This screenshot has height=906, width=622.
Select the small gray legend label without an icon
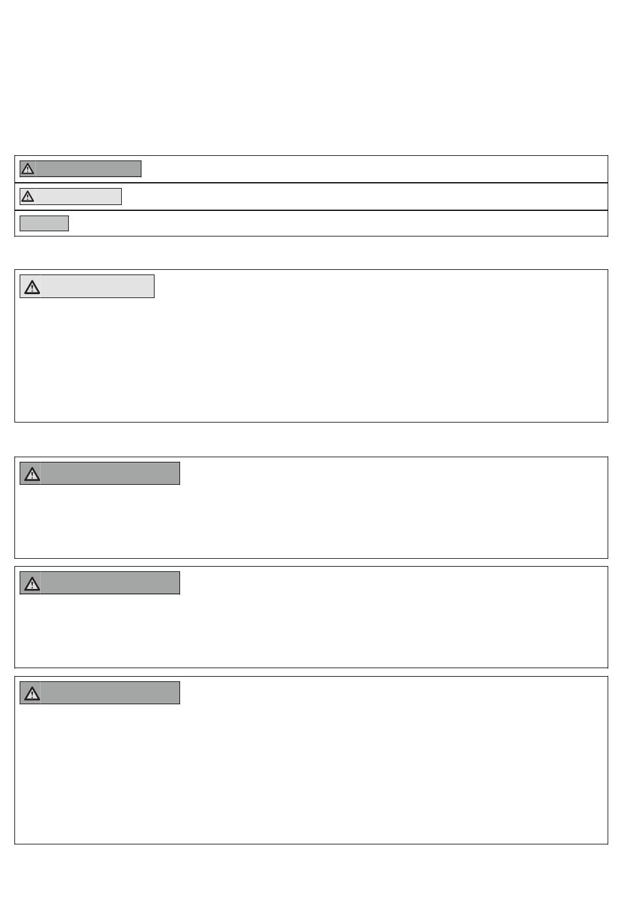coord(44,223)
